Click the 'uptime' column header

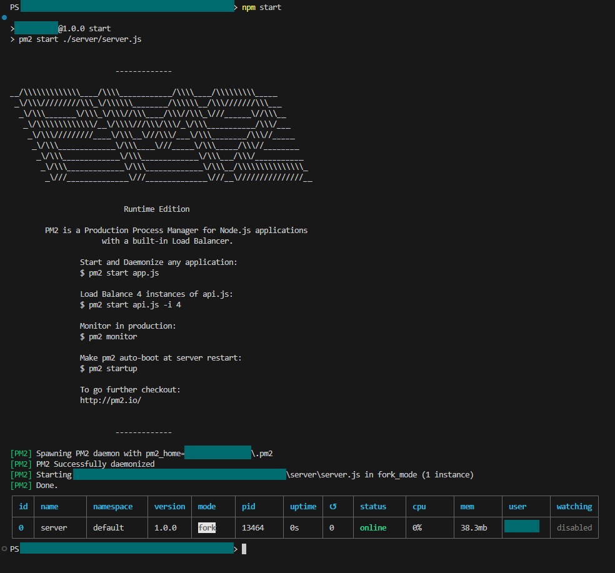point(303,506)
